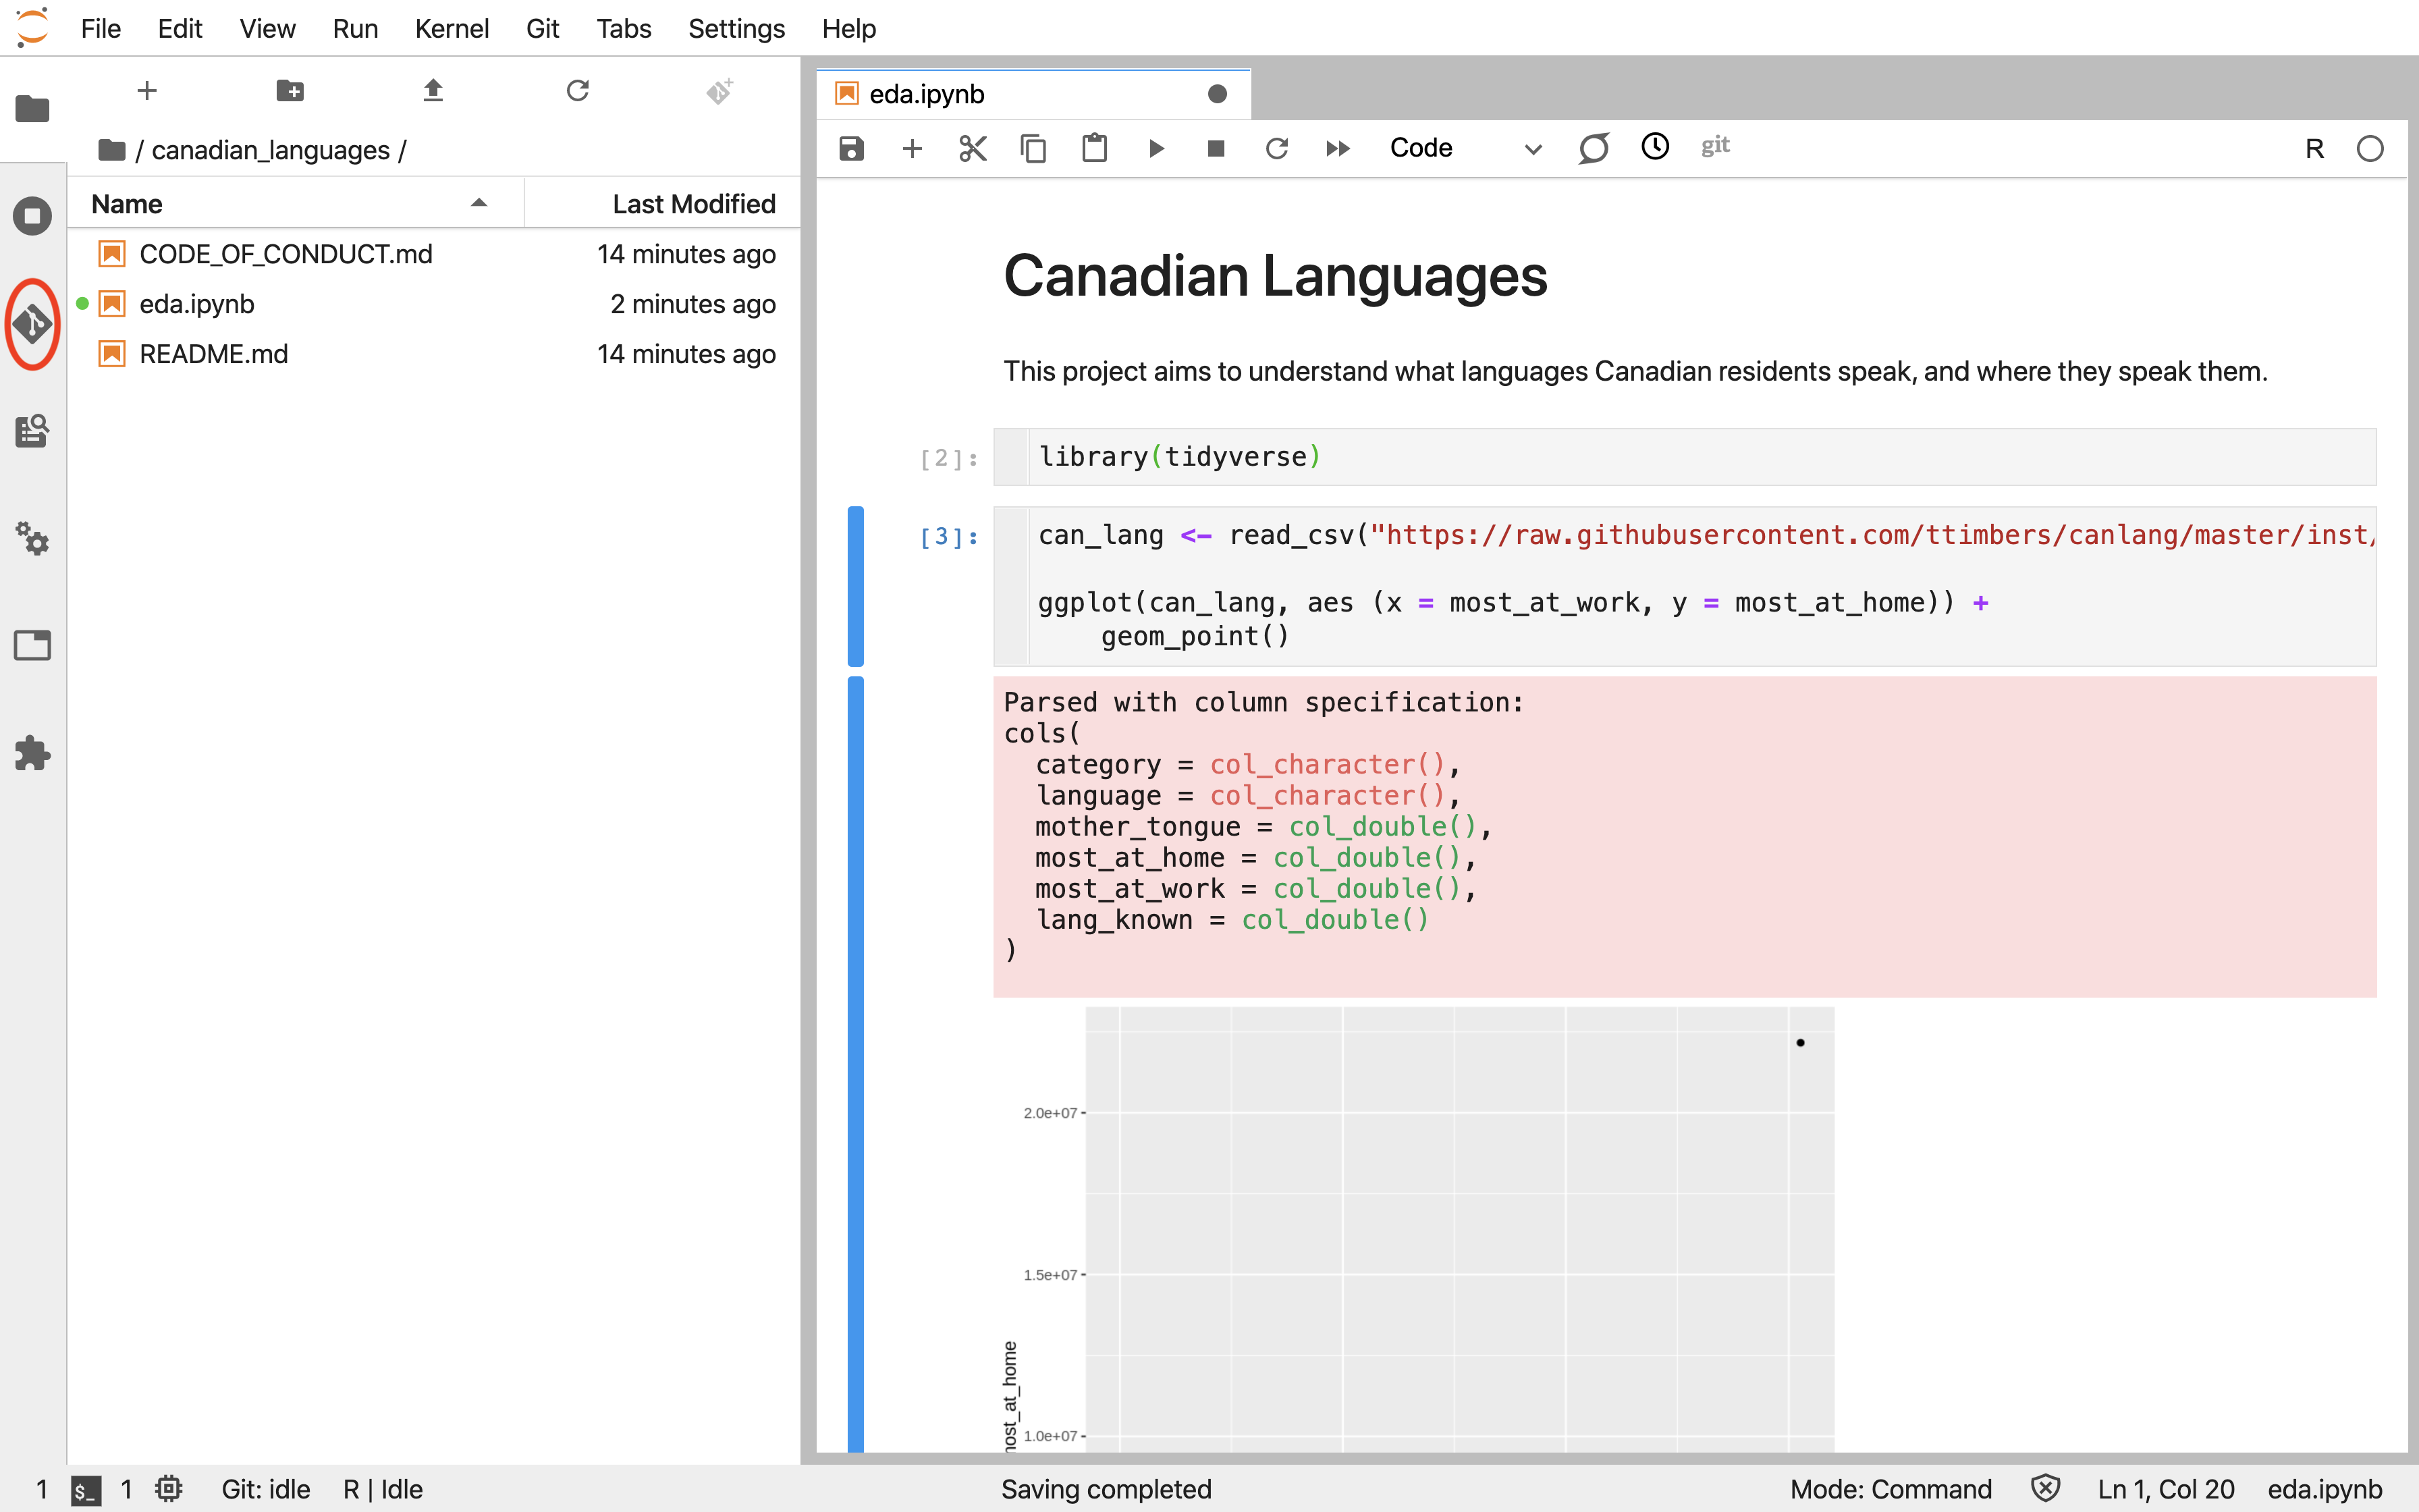Interrupt the kernel with the stop button
This screenshot has height=1512, width=2419.
pyautogui.click(x=1216, y=149)
